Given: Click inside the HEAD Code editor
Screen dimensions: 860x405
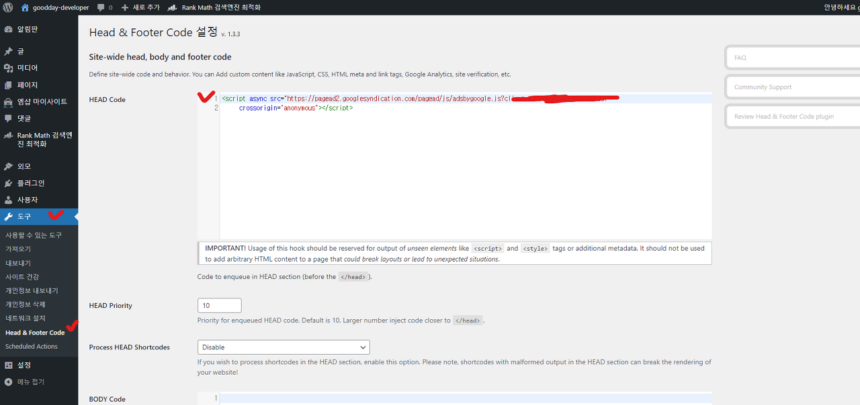Looking at the screenshot, I should point(454,166).
